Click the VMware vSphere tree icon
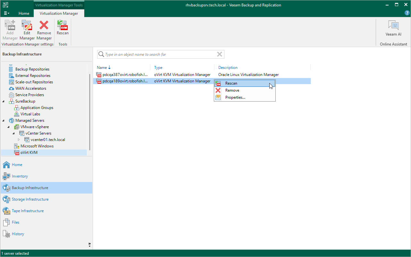The width and height of the screenshot is (411, 257). [x=17, y=127]
